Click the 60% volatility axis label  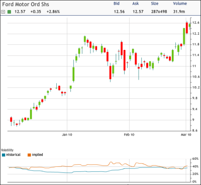point(195,159)
